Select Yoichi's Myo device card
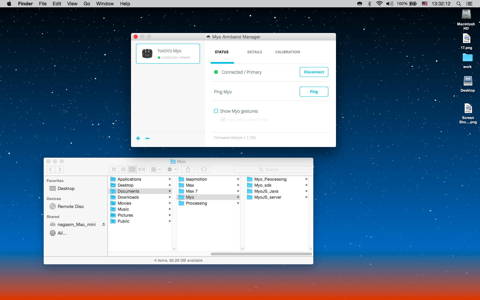480x300 pixels. [168, 54]
